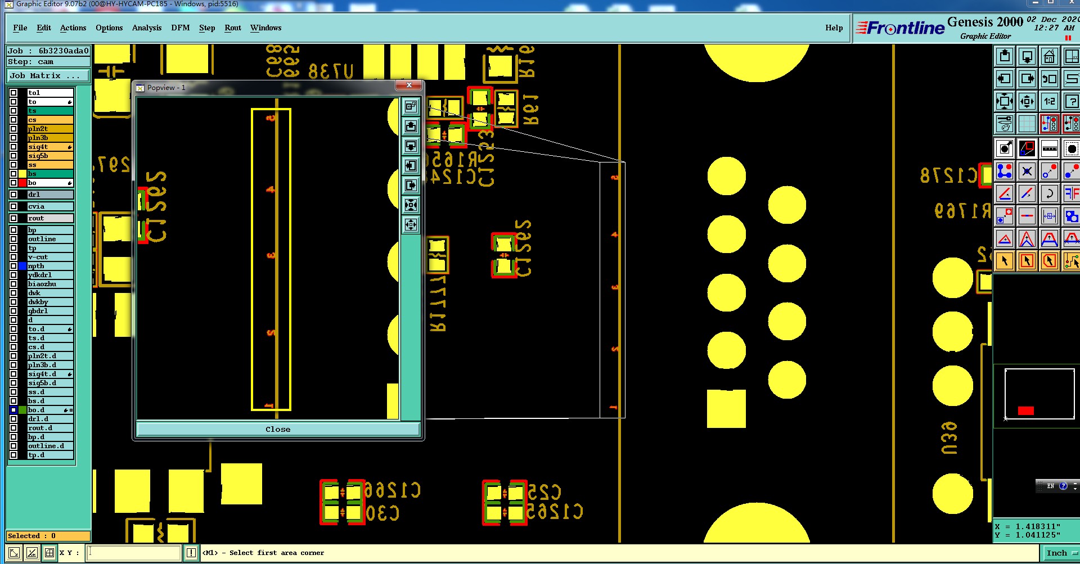Open the Help menu
The image size is (1080, 564).
(x=834, y=28)
